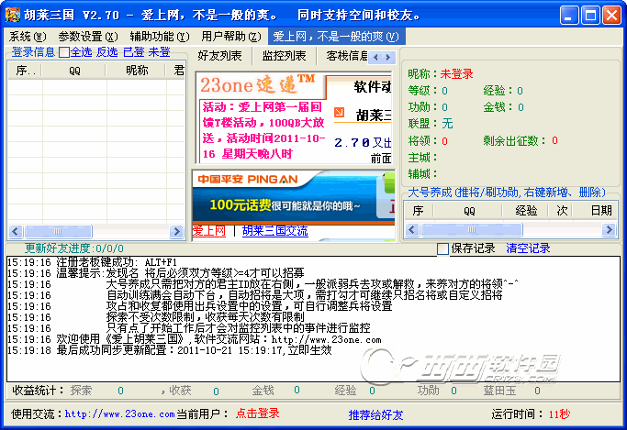Click the 未登录 nickname status text
The height and width of the screenshot is (430, 627).
[x=456, y=74]
